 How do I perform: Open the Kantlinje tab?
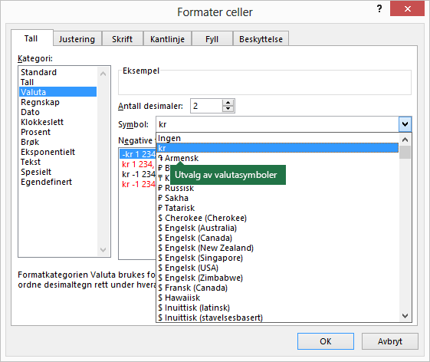click(167, 39)
